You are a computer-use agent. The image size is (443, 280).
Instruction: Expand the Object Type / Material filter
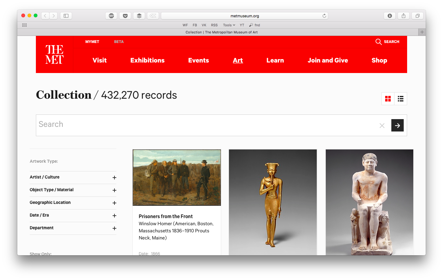point(114,190)
